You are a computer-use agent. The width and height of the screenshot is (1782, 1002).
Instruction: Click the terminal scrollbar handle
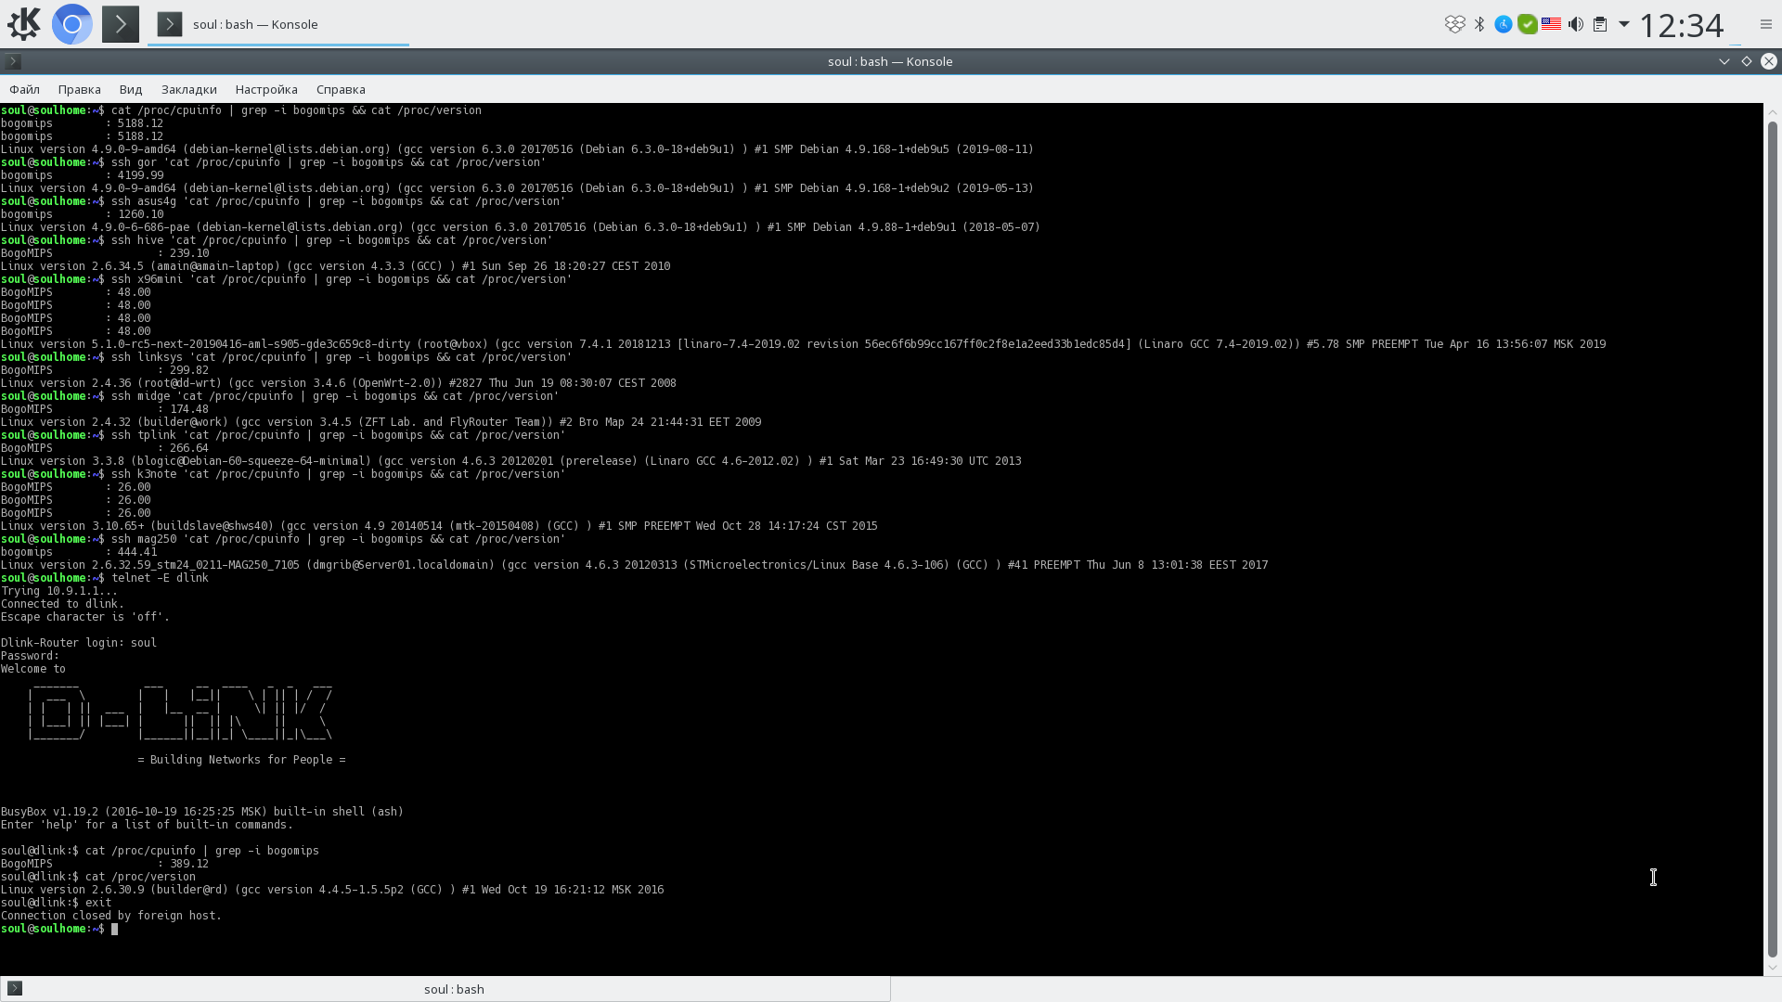pyautogui.click(x=1772, y=538)
